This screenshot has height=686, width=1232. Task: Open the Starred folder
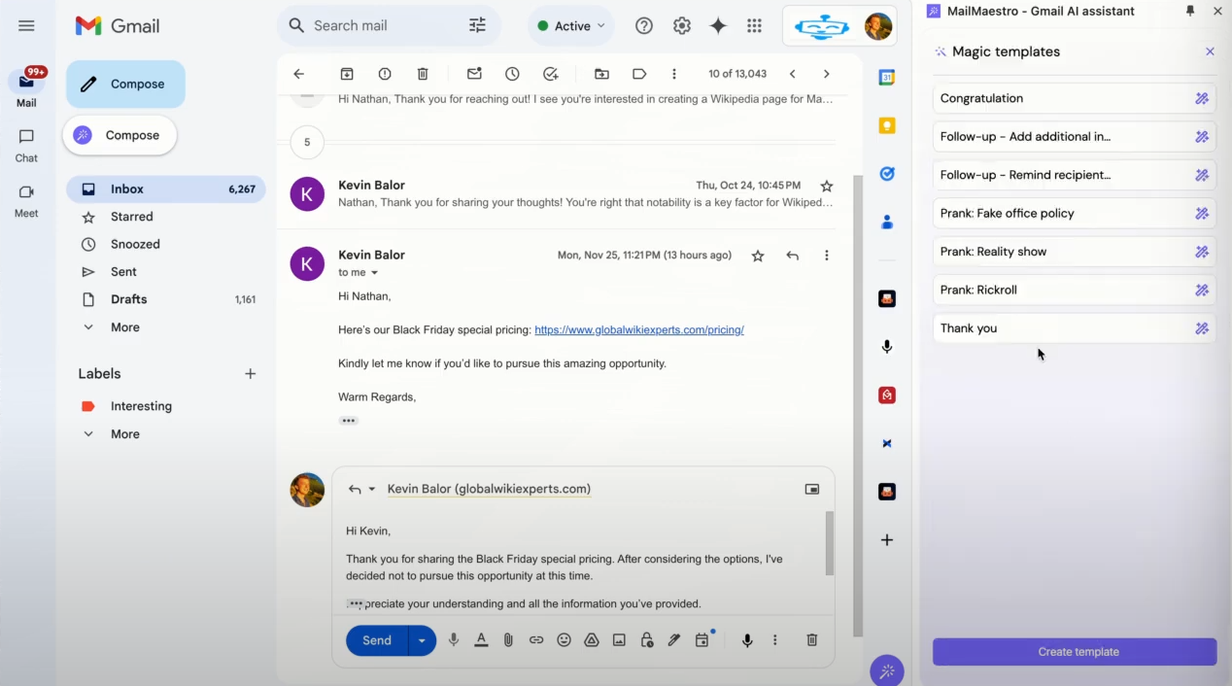click(165, 217)
